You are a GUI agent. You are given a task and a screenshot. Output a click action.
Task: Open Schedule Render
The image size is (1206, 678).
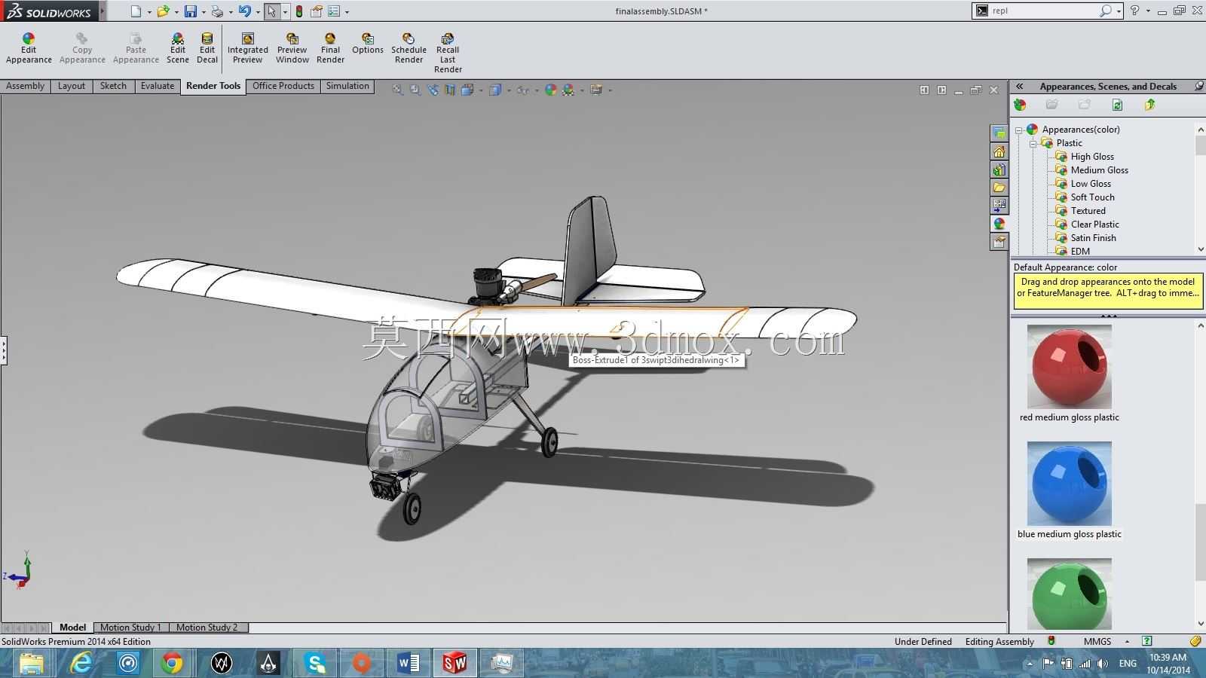click(409, 48)
